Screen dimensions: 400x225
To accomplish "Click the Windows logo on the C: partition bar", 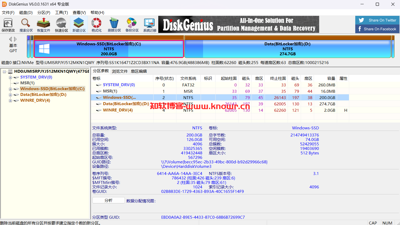I will (44, 49).
